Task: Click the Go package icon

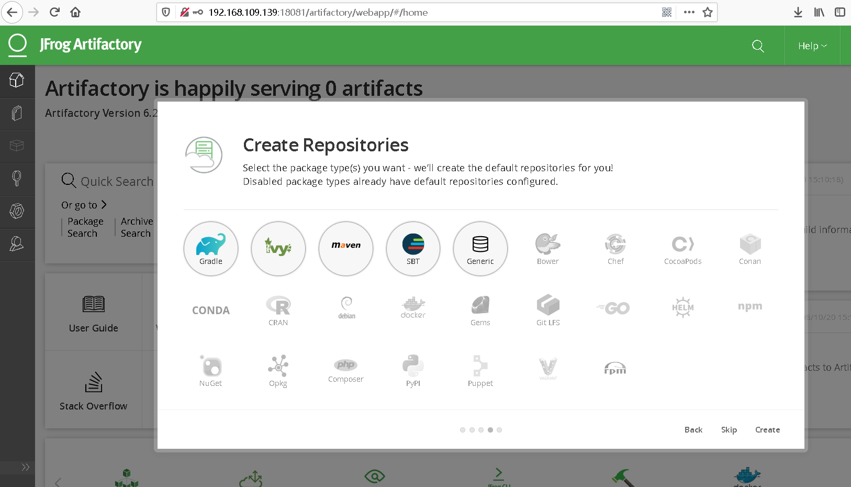Action: (x=613, y=308)
